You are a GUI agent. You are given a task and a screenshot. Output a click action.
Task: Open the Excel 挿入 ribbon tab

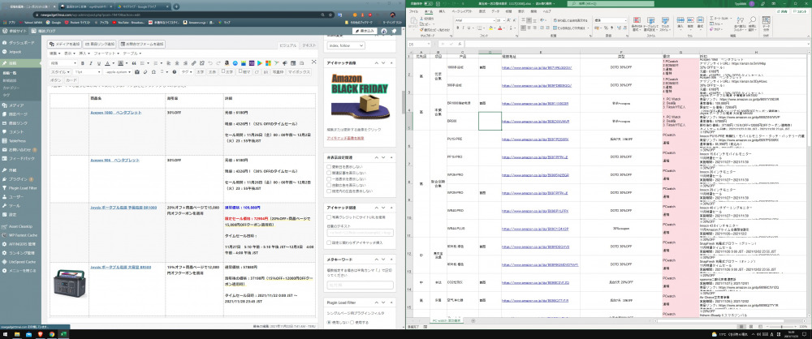click(x=442, y=11)
